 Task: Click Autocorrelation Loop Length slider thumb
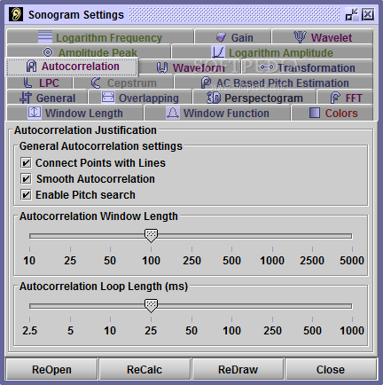click(151, 305)
